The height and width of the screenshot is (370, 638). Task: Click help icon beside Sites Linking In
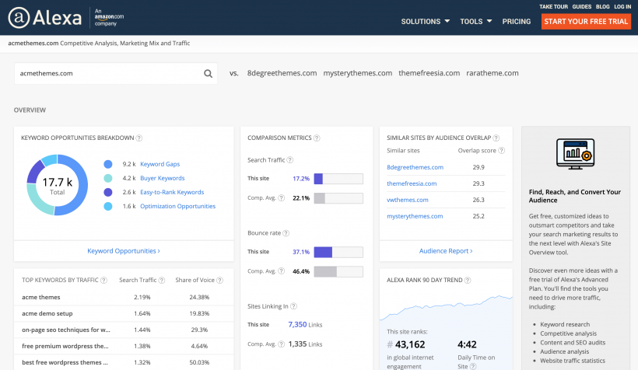point(293,306)
